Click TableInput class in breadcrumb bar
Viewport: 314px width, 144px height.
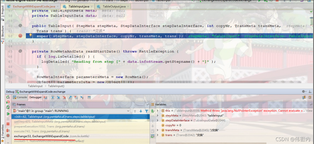click(x=35, y=86)
